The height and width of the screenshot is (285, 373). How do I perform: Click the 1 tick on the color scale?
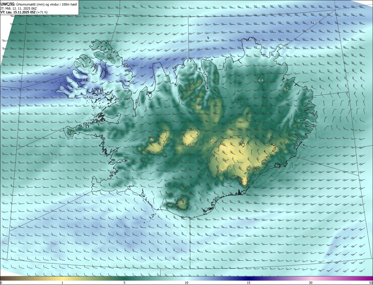(x=62, y=283)
